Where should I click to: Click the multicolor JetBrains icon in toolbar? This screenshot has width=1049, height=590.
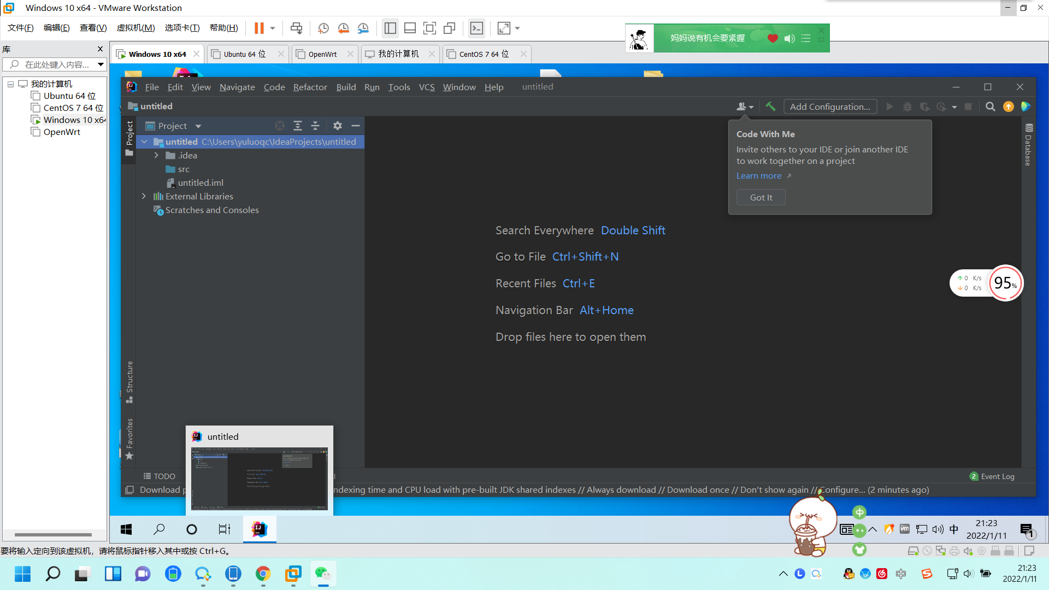click(1026, 107)
